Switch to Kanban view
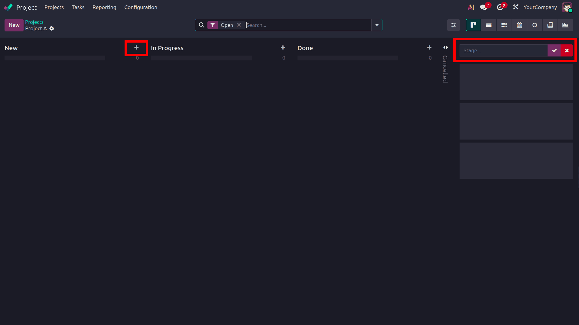The image size is (579, 325). click(x=473, y=25)
